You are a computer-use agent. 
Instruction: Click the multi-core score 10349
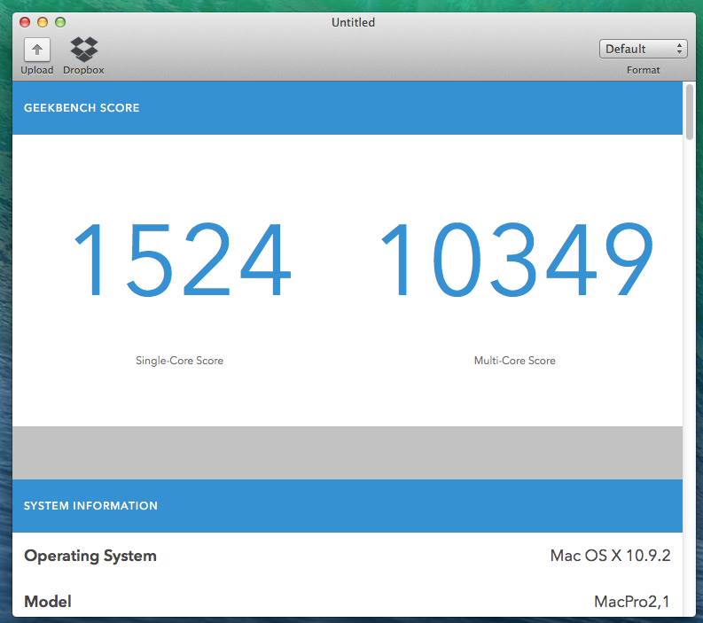(x=517, y=260)
